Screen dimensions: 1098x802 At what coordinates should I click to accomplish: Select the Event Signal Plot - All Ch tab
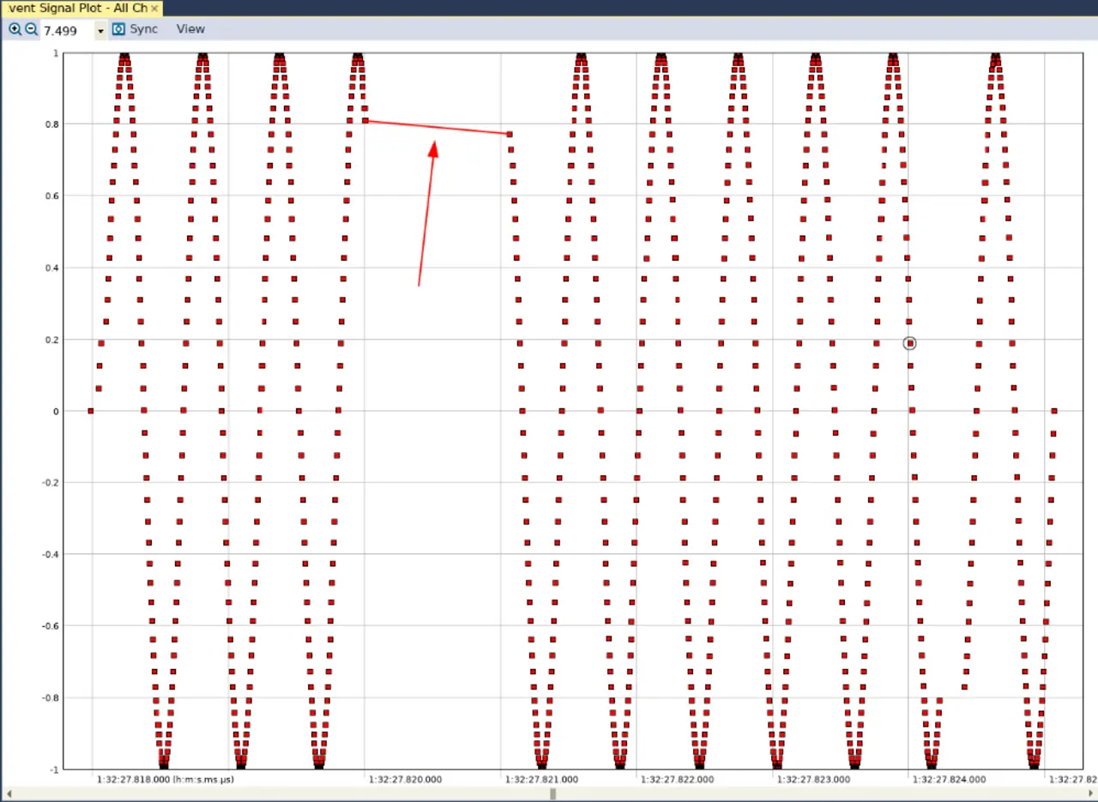[x=77, y=9]
